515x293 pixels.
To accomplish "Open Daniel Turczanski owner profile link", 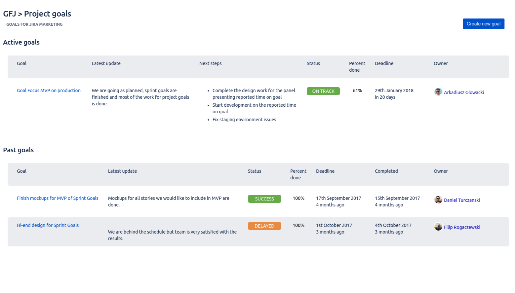I will click(461, 200).
